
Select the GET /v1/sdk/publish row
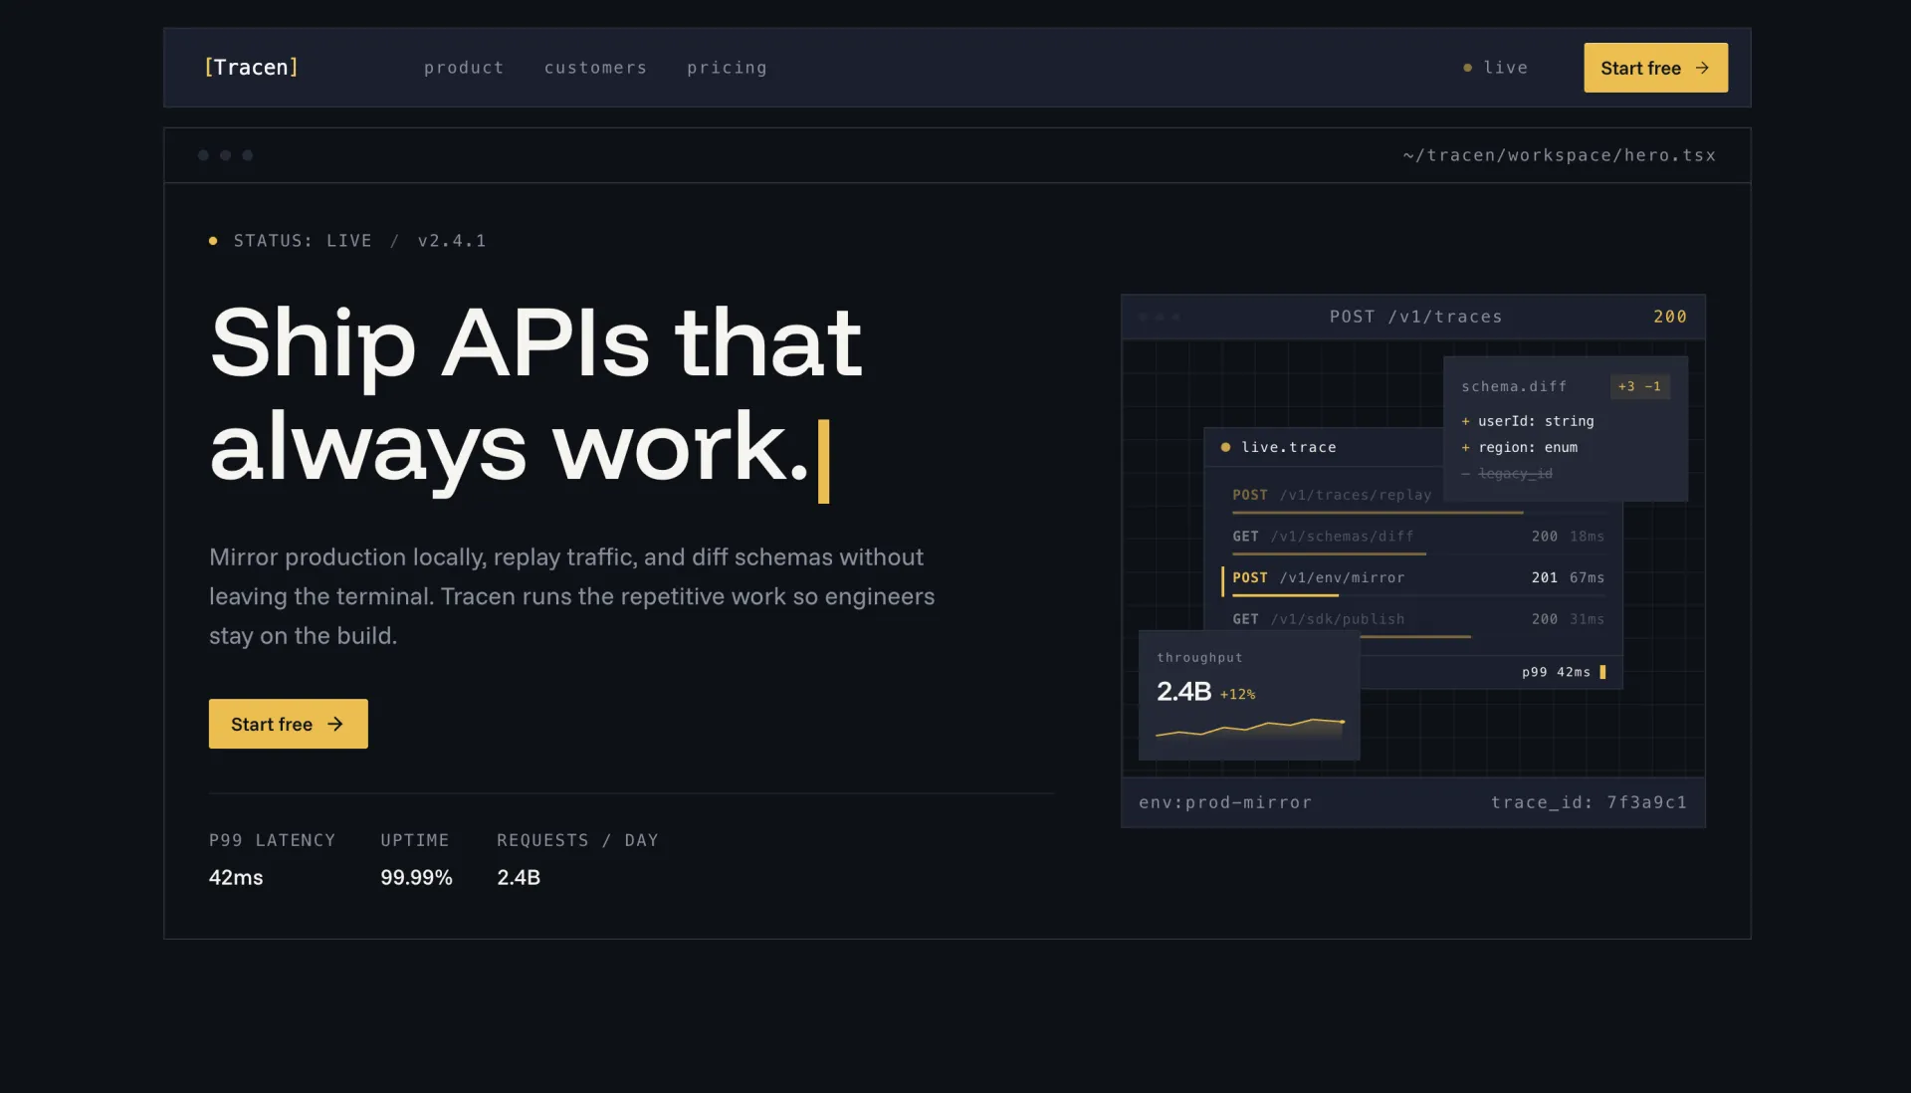1418,622
